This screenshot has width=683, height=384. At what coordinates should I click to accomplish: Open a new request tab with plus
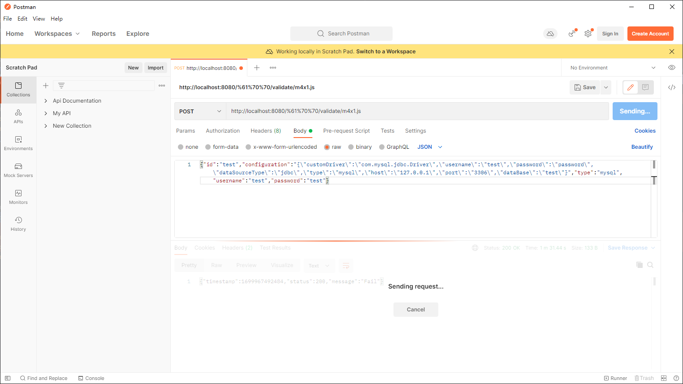point(257,68)
